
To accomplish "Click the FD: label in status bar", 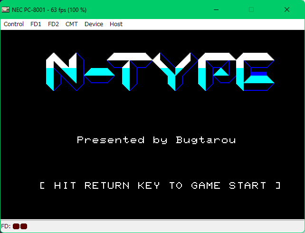I will [6, 226].
